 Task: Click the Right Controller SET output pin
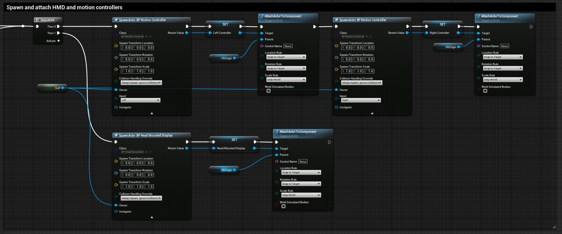point(458,33)
